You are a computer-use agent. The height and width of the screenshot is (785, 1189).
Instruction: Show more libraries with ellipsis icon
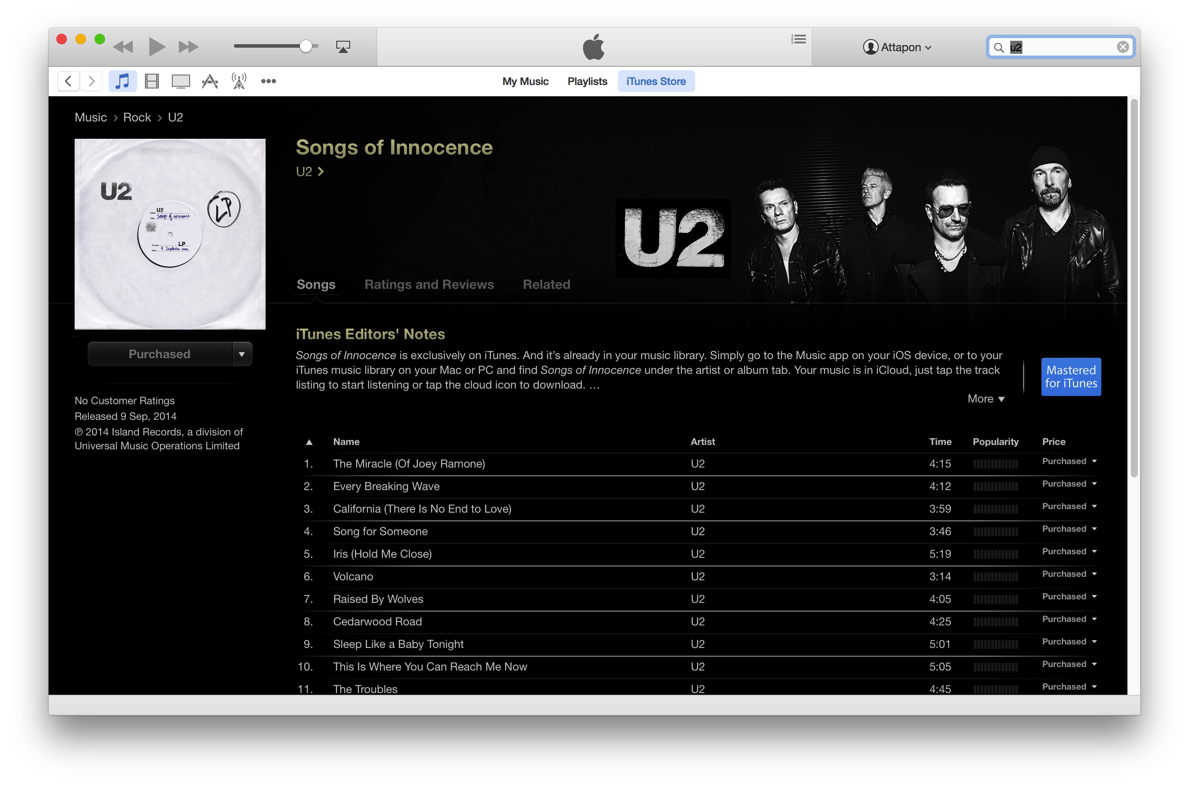[x=269, y=81]
